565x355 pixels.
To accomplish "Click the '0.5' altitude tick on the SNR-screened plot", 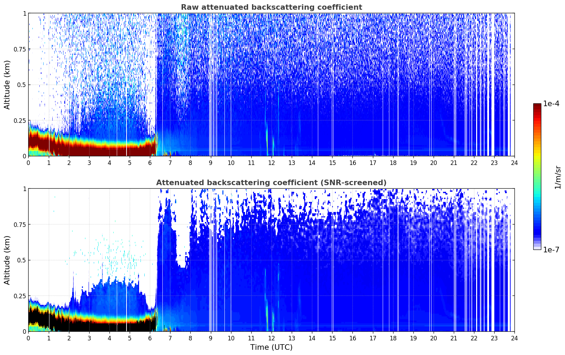I will 22,260.
